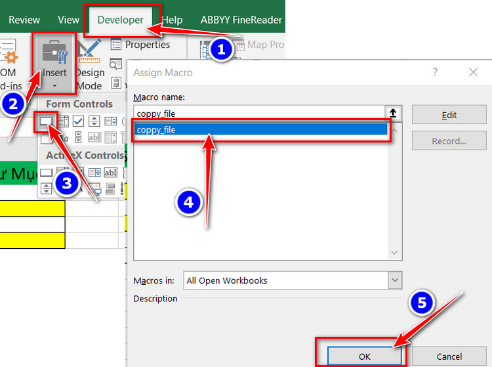This screenshot has height=367, width=492.
Task: Select the Spin Button form control
Action: coord(94,121)
